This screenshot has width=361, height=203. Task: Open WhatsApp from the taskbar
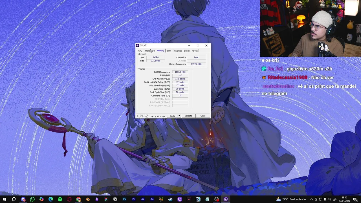[32, 199]
